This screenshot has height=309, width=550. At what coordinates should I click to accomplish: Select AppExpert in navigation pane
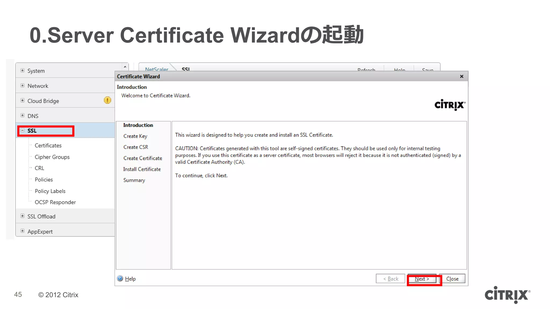coord(40,231)
